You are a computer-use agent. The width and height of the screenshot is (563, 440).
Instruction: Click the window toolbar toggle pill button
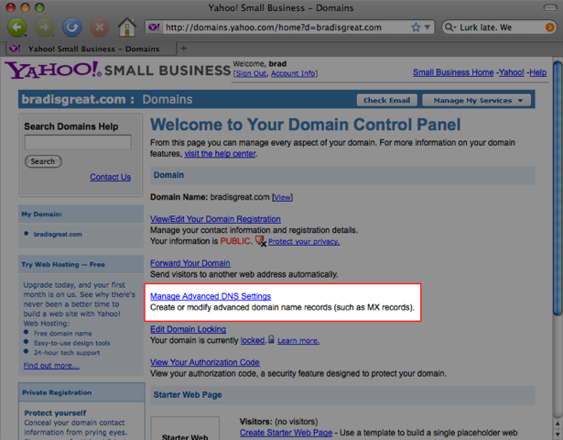click(x=550, y=7)
